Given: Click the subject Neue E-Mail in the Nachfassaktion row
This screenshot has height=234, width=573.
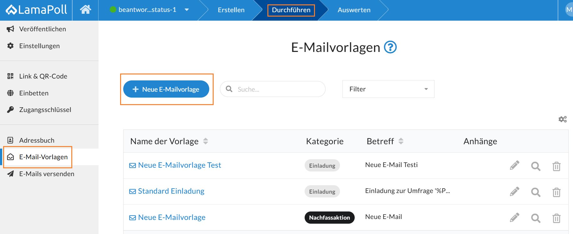Looking at the screenshot, I should (383, 217).
